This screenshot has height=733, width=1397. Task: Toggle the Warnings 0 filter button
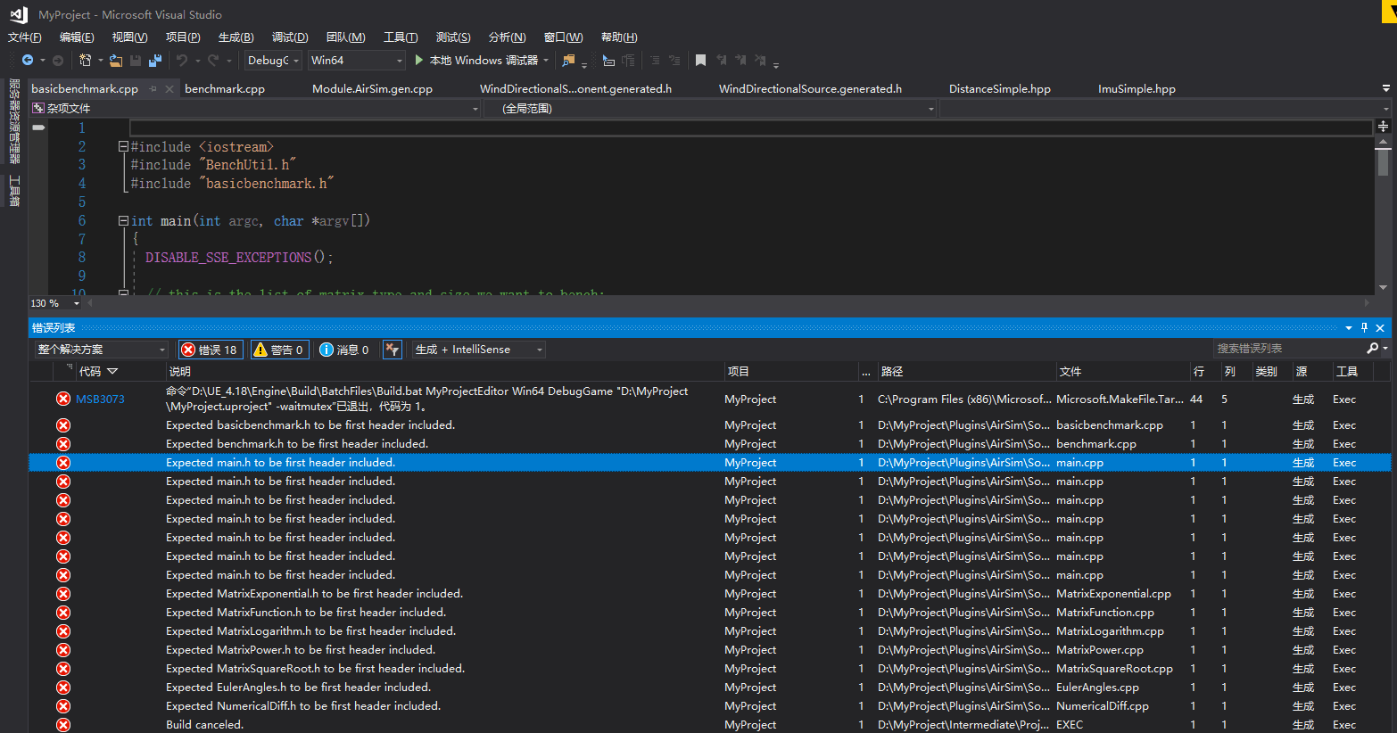pos(279,350)
